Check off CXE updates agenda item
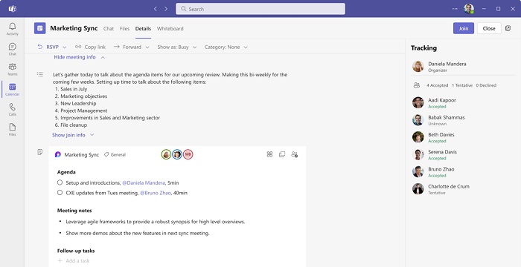This screenshot has width=521, height=267. click(x=60, y=193)
